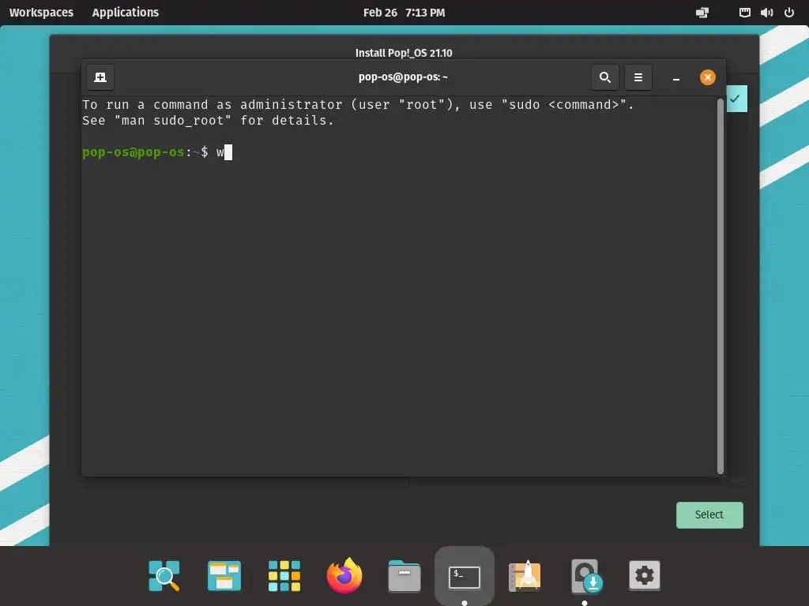809x606 pixels.
Task: Open the Applications menu
Action: [126, 13]
